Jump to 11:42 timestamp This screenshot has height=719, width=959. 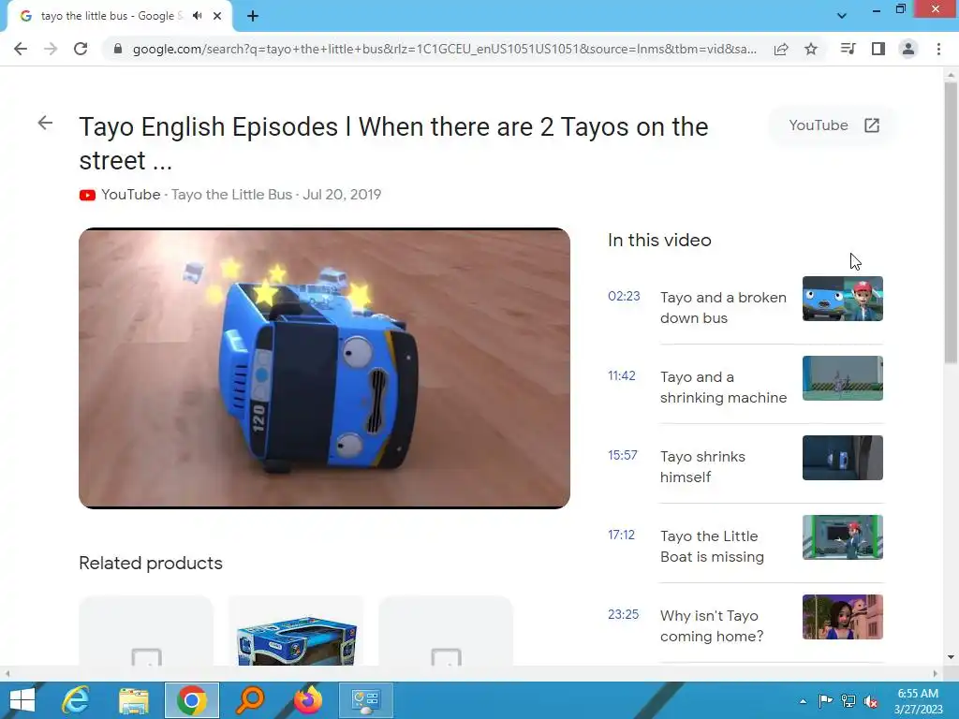pyautogui.click(x=622, y=376)
